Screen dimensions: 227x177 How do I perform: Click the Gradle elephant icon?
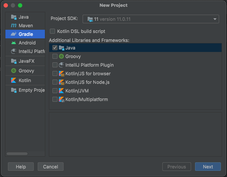click(x=14, y=34)
